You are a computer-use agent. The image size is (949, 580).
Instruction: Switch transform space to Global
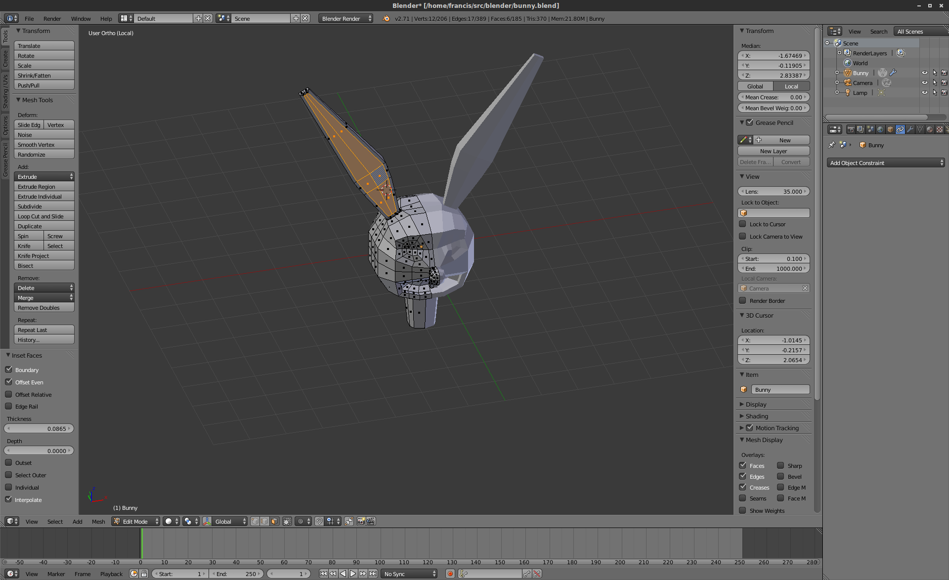[755, 86]
